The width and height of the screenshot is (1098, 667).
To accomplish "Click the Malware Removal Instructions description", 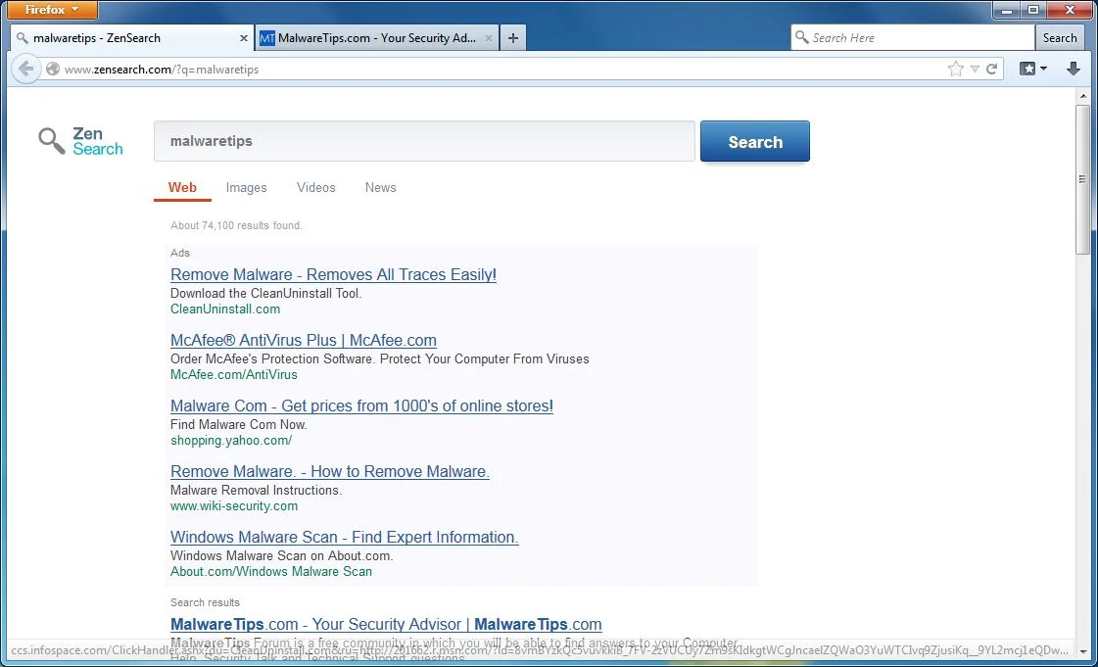I will 257,490.
